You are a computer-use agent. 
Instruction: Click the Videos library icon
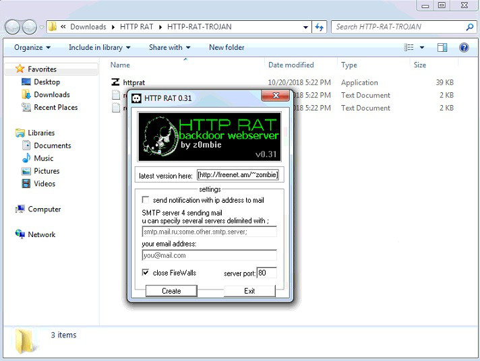(26, 184)
